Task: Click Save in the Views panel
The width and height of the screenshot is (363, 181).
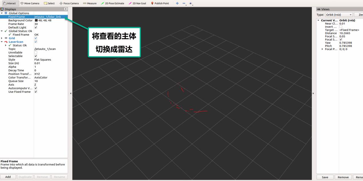Action: (x=325, y=177)
